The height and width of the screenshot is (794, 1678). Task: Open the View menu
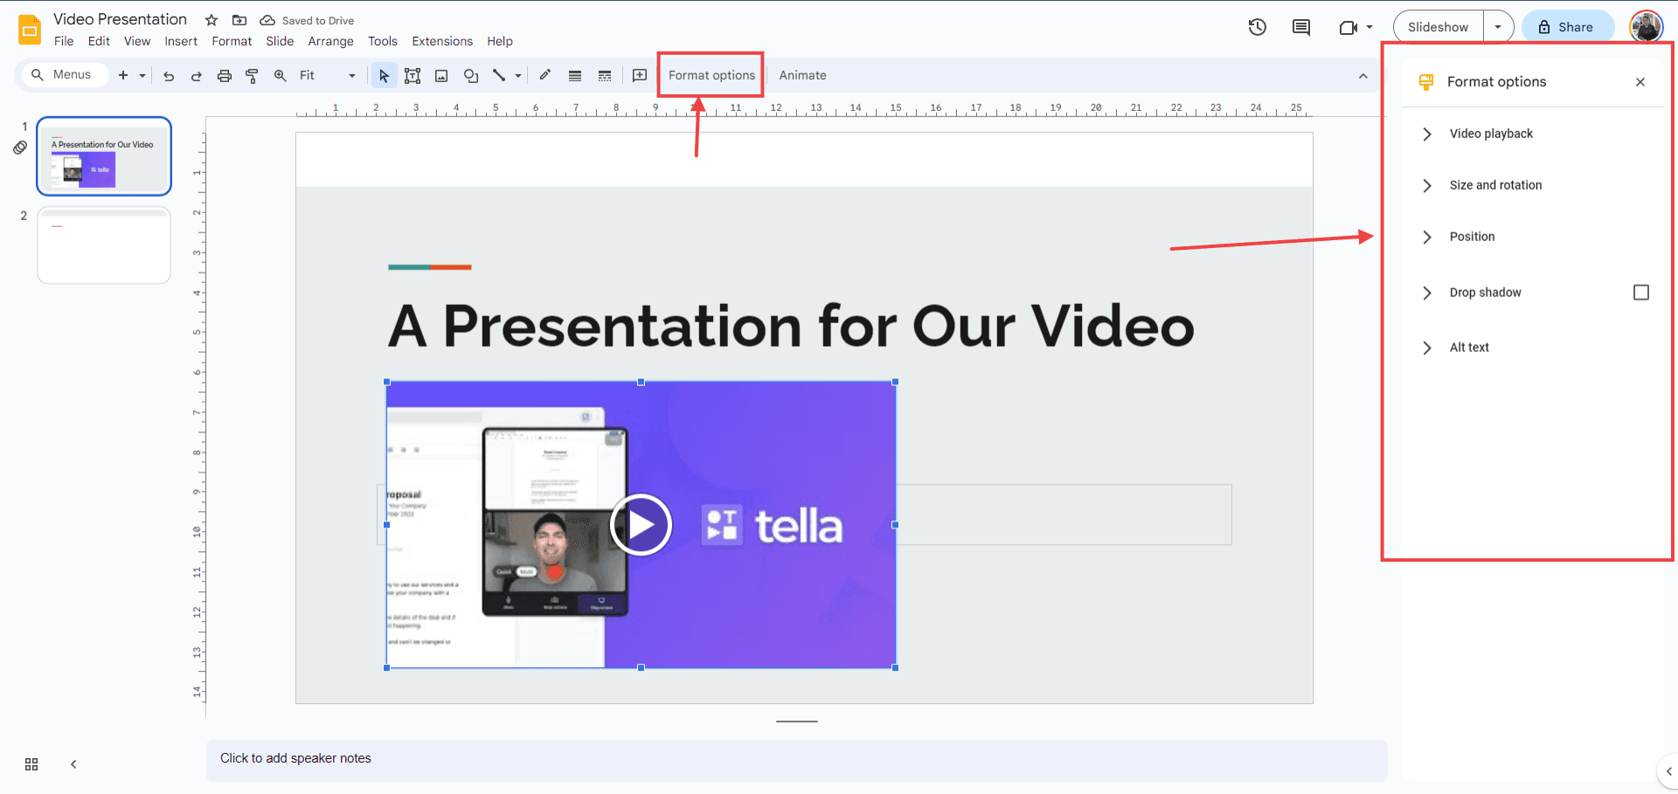pos(137,41)
